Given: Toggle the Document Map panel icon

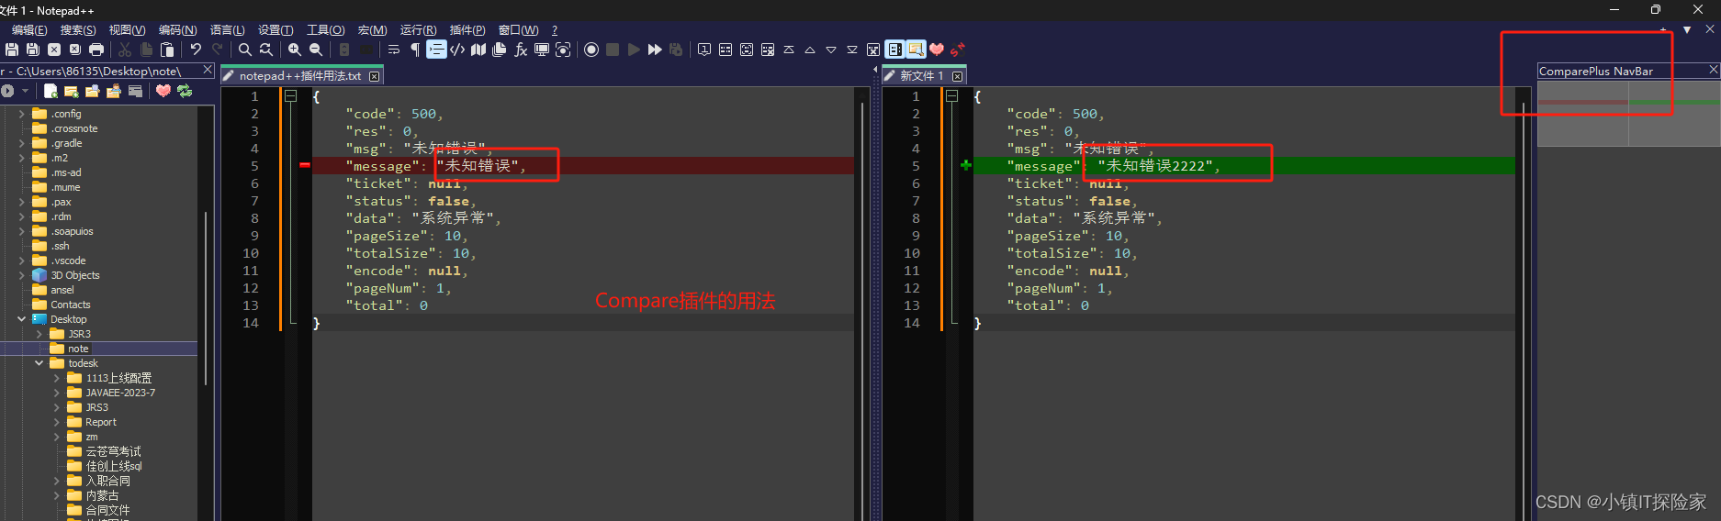Looking at the screenshot, I should (478, 50).
